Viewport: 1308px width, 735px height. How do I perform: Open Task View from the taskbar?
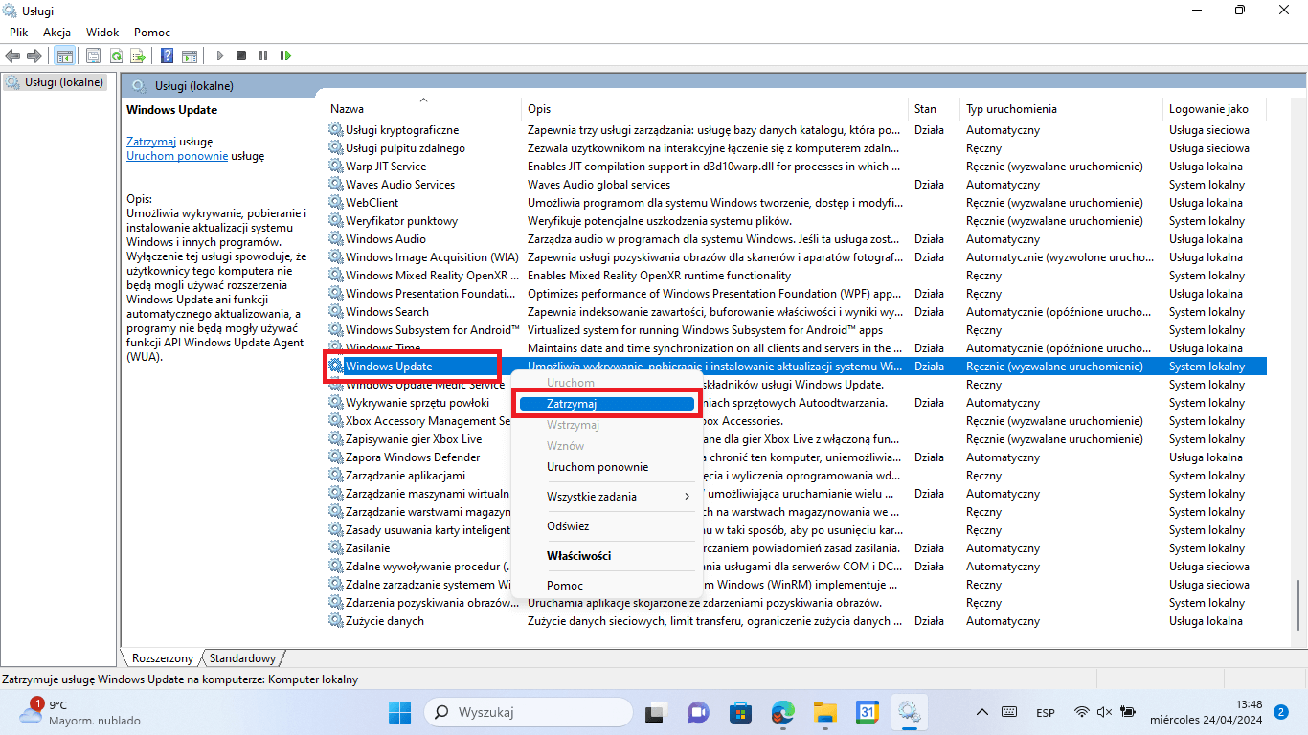click(656, 712)
